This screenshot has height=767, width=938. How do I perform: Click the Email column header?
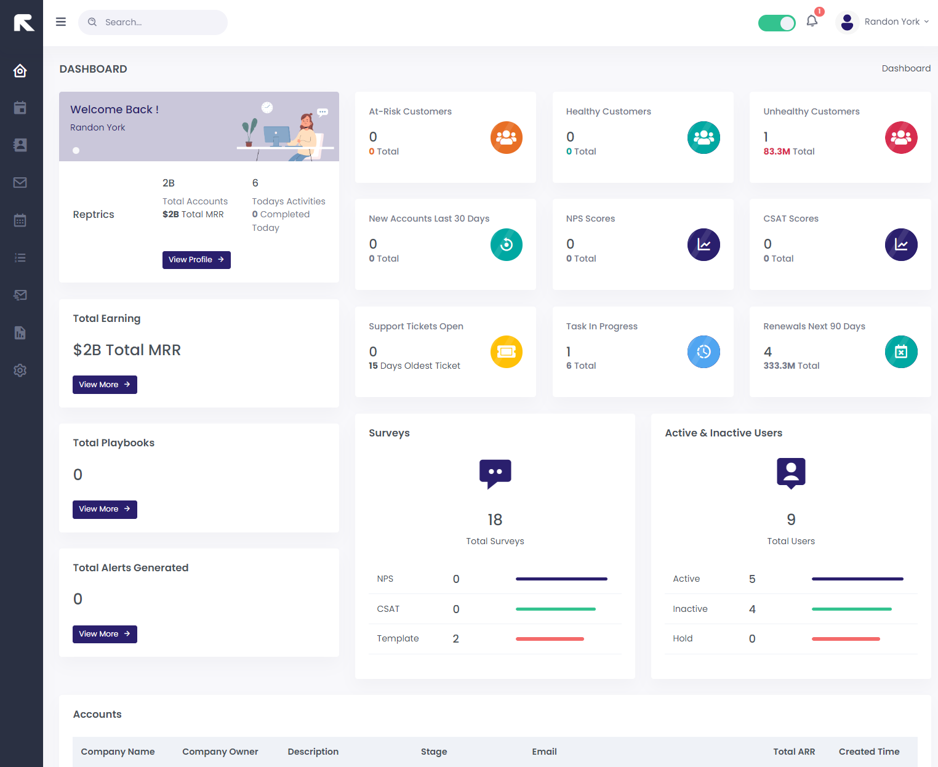coord(545,752)
